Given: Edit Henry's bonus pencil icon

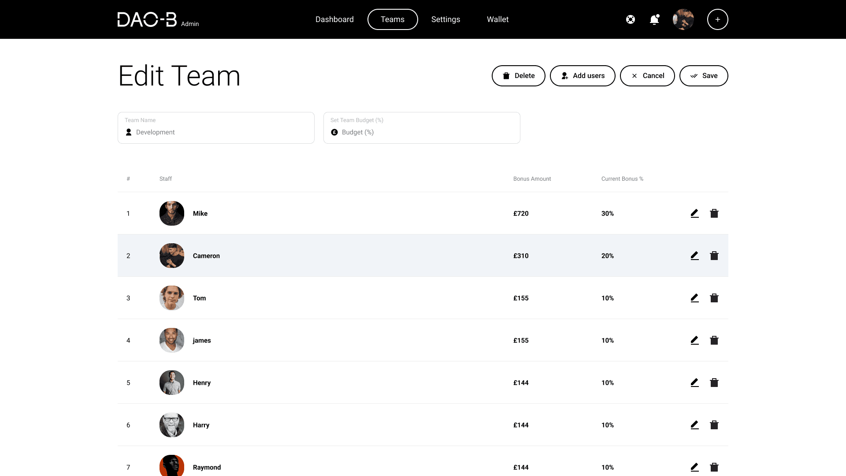Looking at the screenshot, I should coord(695,383).
